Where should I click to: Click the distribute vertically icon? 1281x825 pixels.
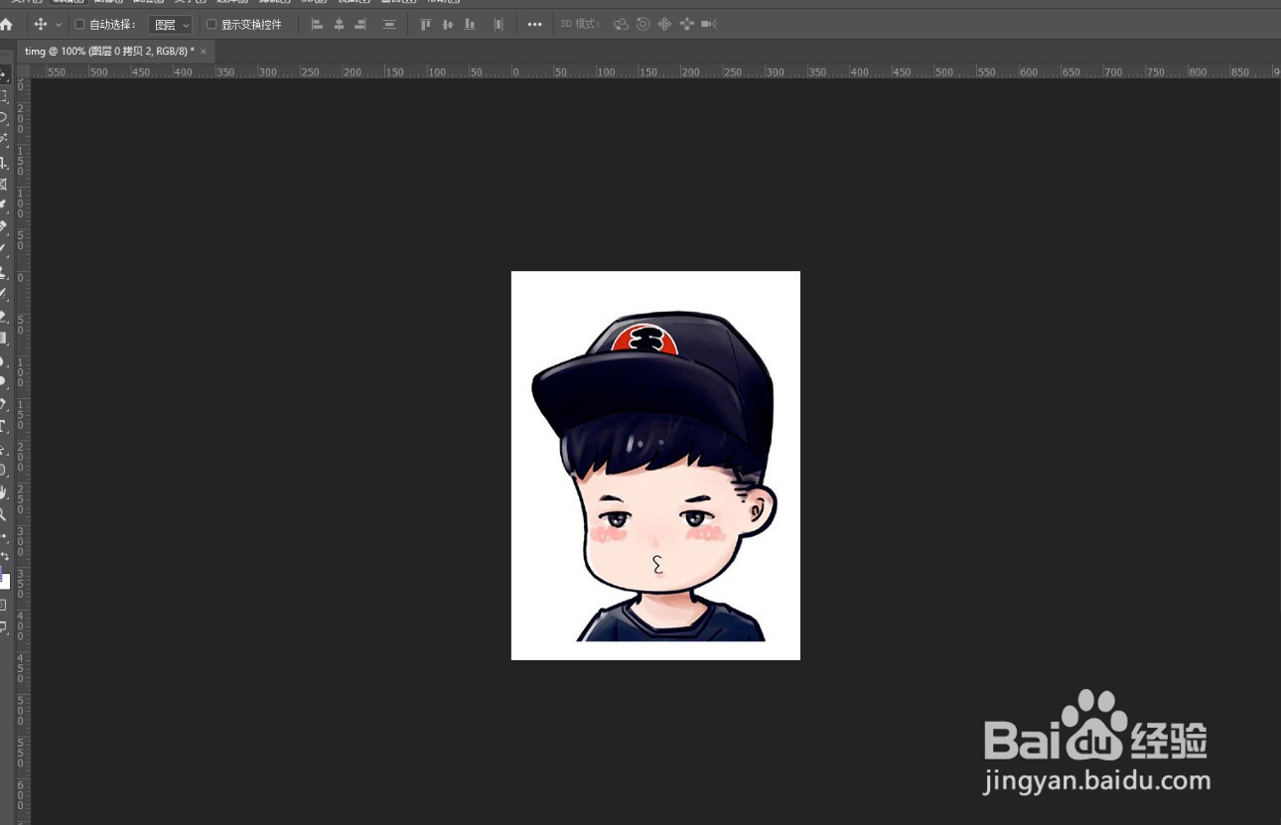498,24
